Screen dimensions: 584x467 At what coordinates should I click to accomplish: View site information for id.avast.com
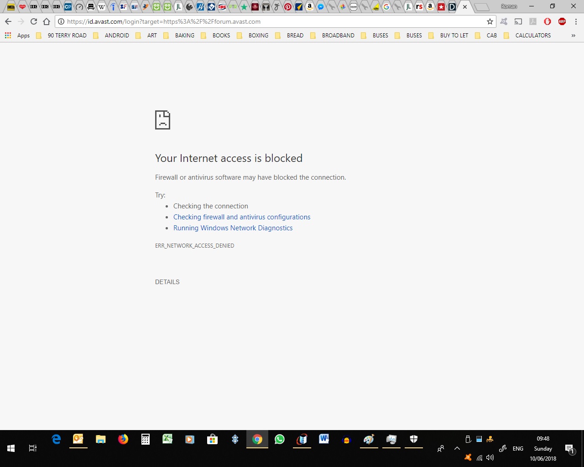pos(61,21)
